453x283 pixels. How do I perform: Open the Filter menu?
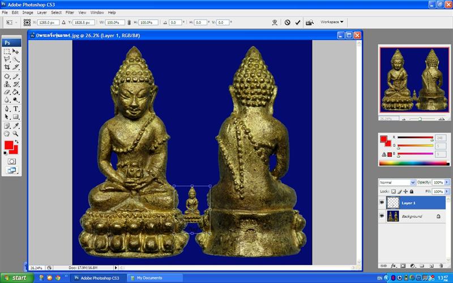70,12
